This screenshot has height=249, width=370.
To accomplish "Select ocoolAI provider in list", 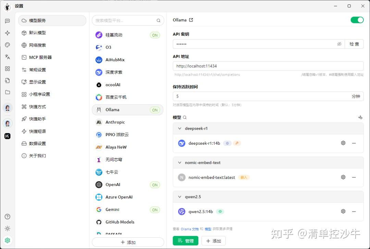I will click(x=128, y=85).
